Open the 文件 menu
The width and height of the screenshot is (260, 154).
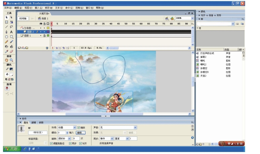click(8, 8)
